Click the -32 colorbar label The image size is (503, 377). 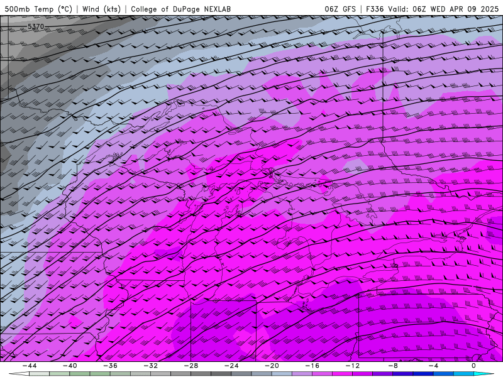(151, 366)
